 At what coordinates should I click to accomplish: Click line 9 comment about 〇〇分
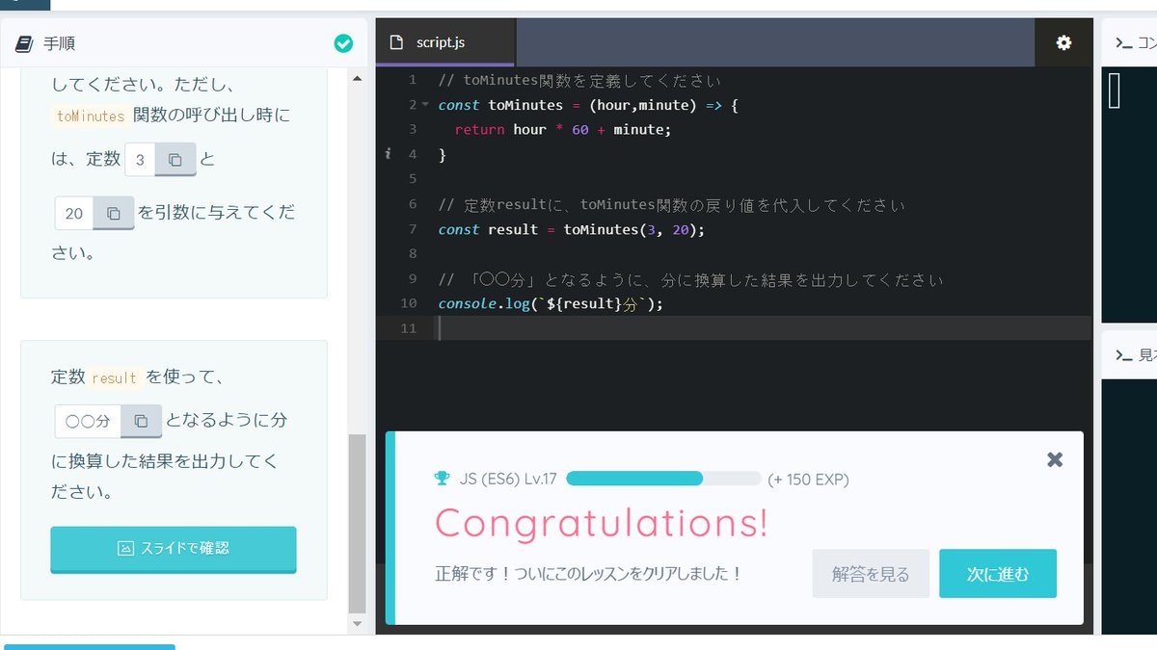[690, 279]
